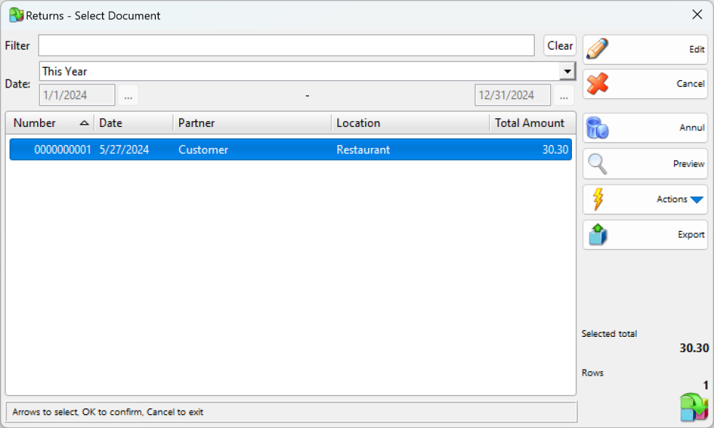Image resolution: width=714 pixels, height=428 pixels.
Task: Click the colorful cubes logo at bottom right
Action: tap(694, 407)
